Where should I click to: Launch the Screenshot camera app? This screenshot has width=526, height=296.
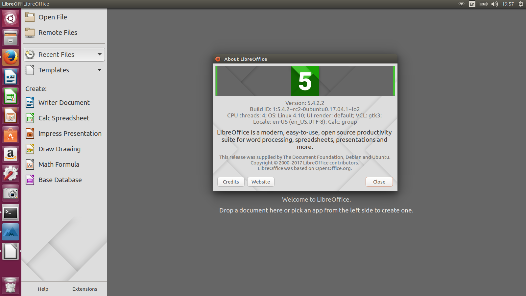[x=11, y=193]
